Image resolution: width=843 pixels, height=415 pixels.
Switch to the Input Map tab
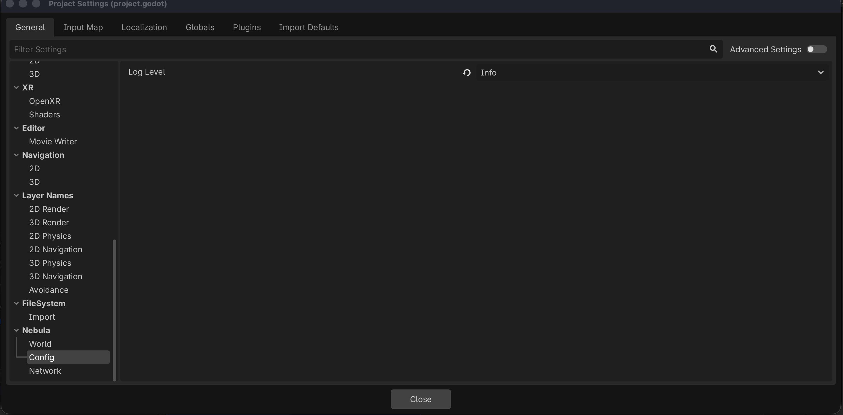(x=83, y=28)
